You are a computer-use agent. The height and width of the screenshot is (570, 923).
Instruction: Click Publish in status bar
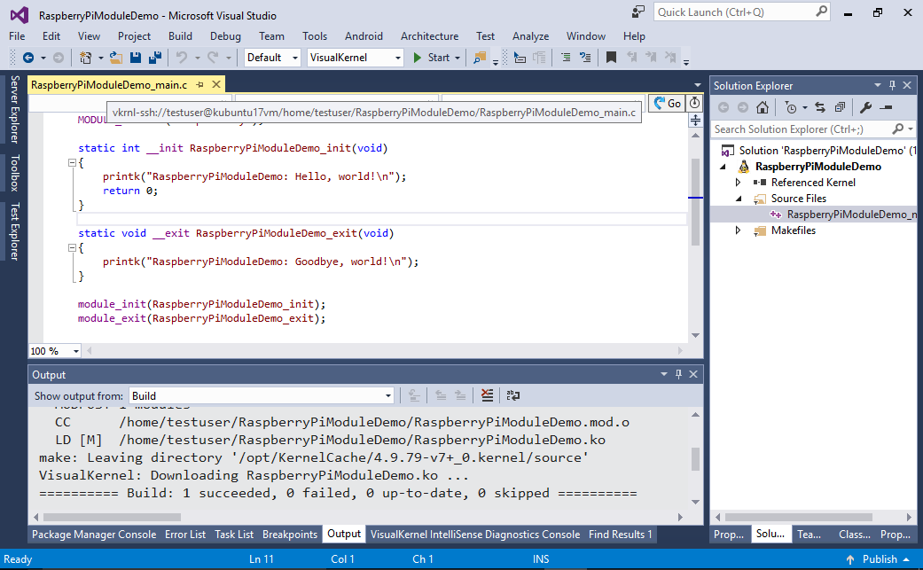point(878,558)
